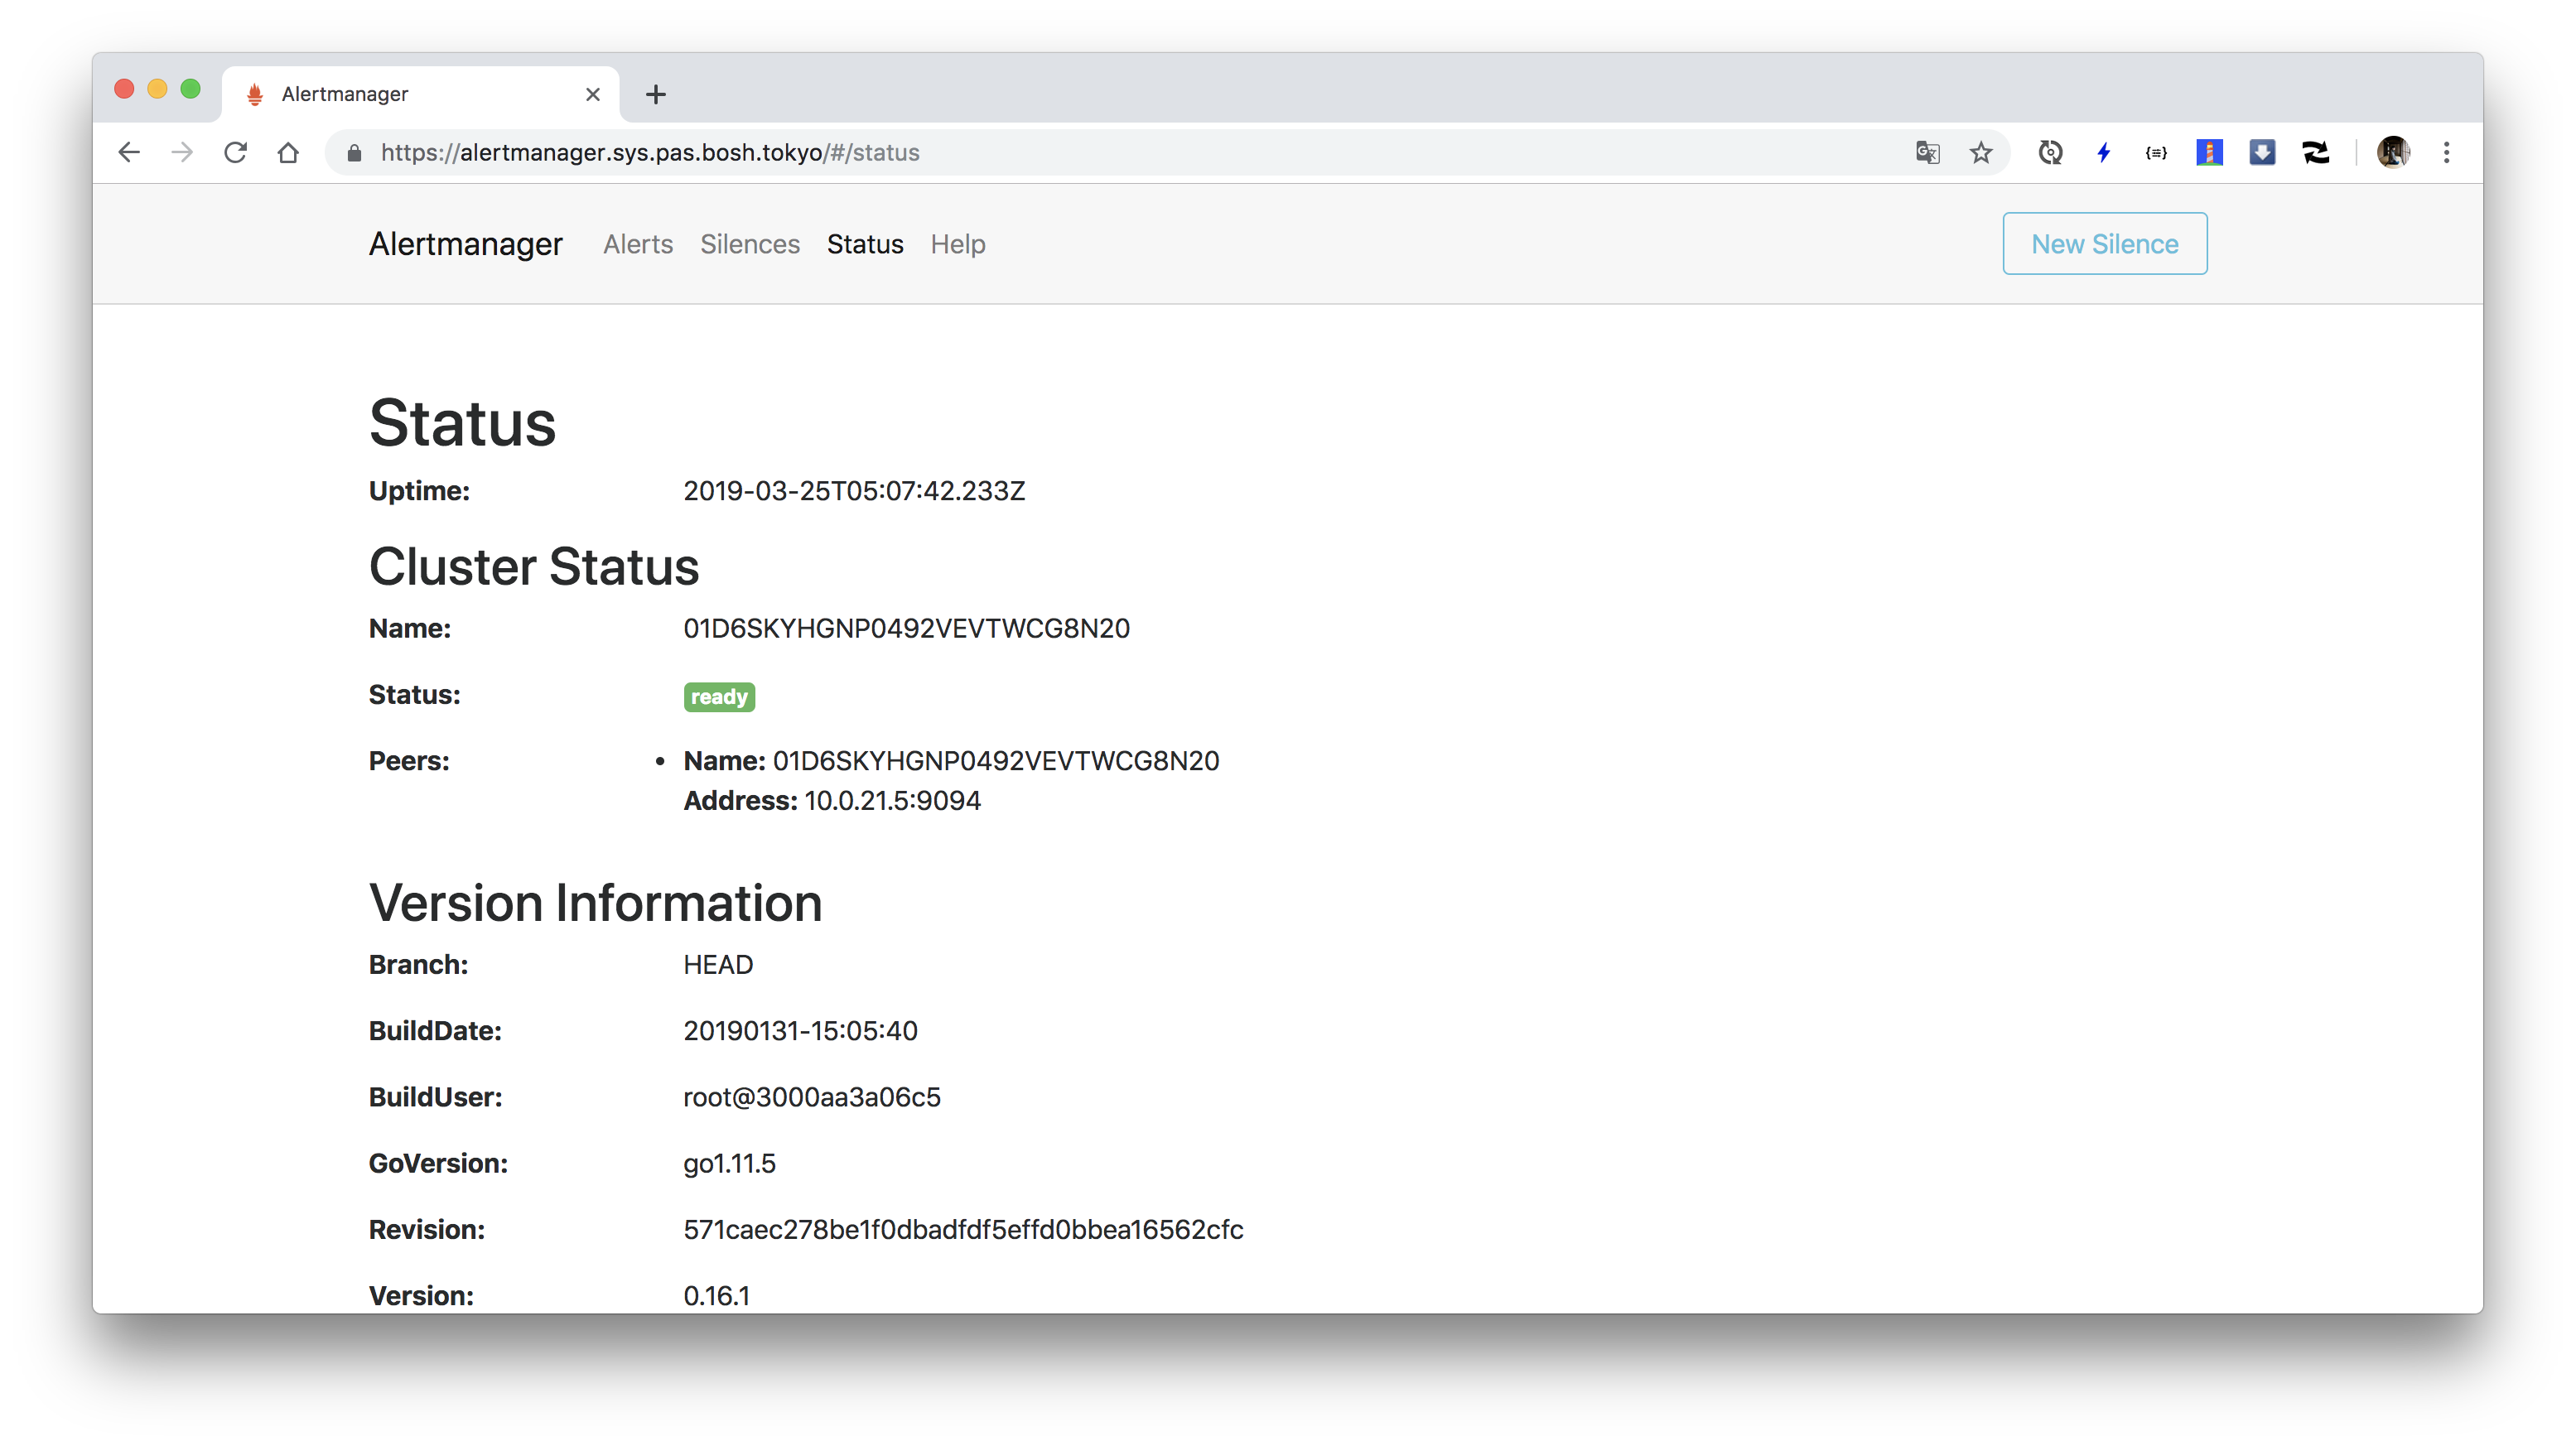The width and height of the screenshot is (2576, 1446).
Task: Bookmark this page with the star icon
Action: click(x=1980, y=152)
